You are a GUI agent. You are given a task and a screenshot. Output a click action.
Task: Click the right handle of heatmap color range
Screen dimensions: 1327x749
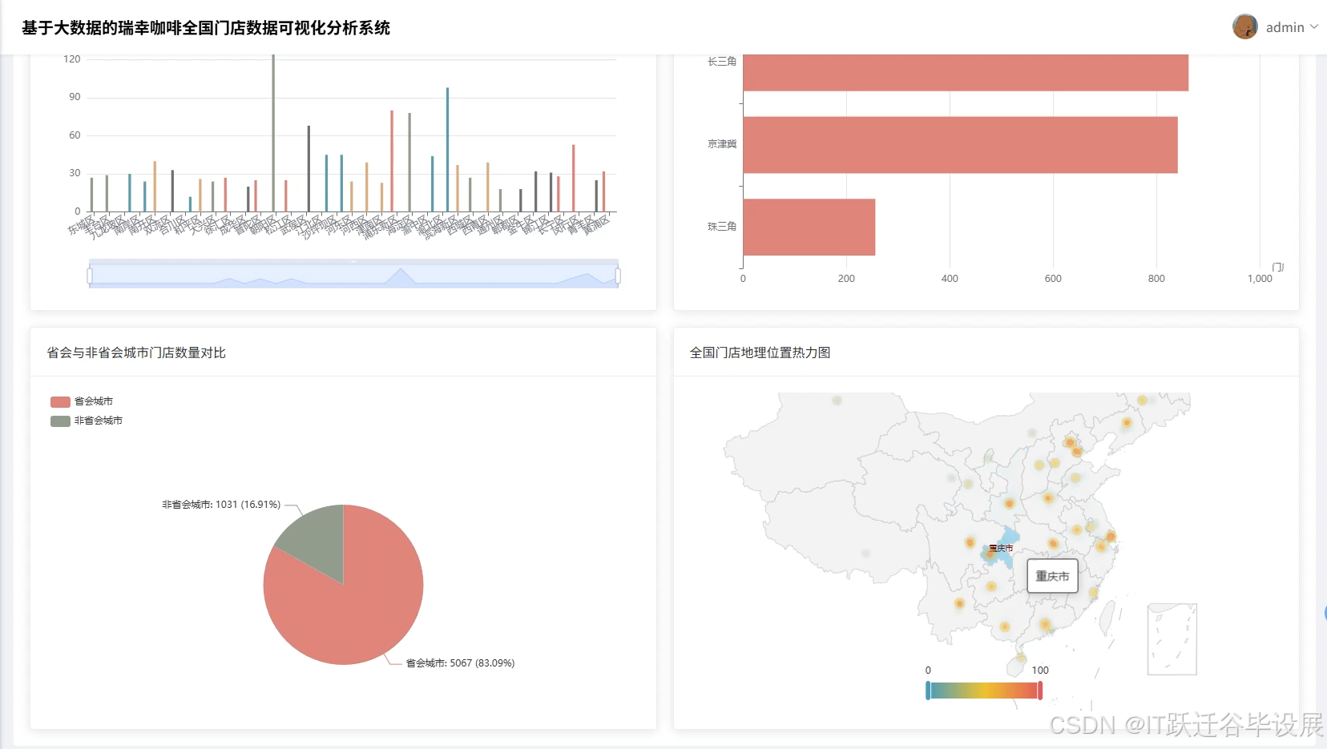point(1040,691)
